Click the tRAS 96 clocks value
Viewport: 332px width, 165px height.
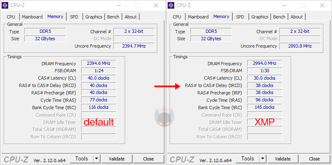pyautogui.click(x=265, y=100)
